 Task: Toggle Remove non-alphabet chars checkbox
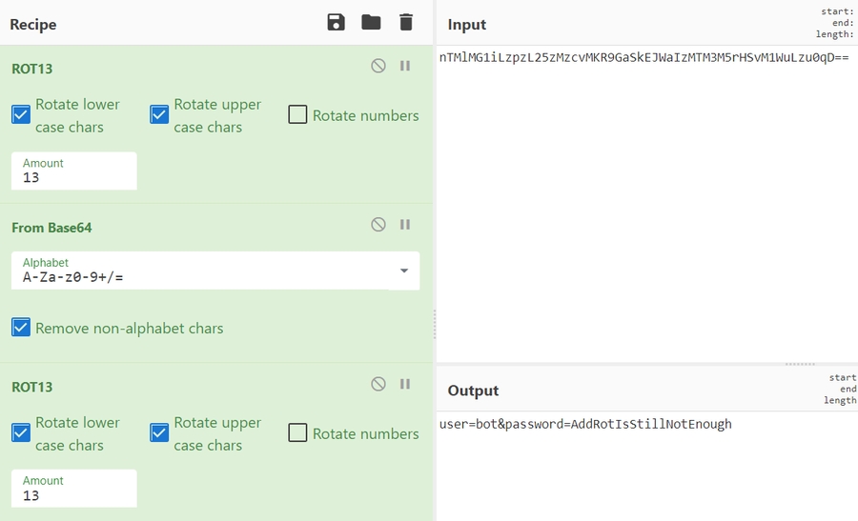21,328
